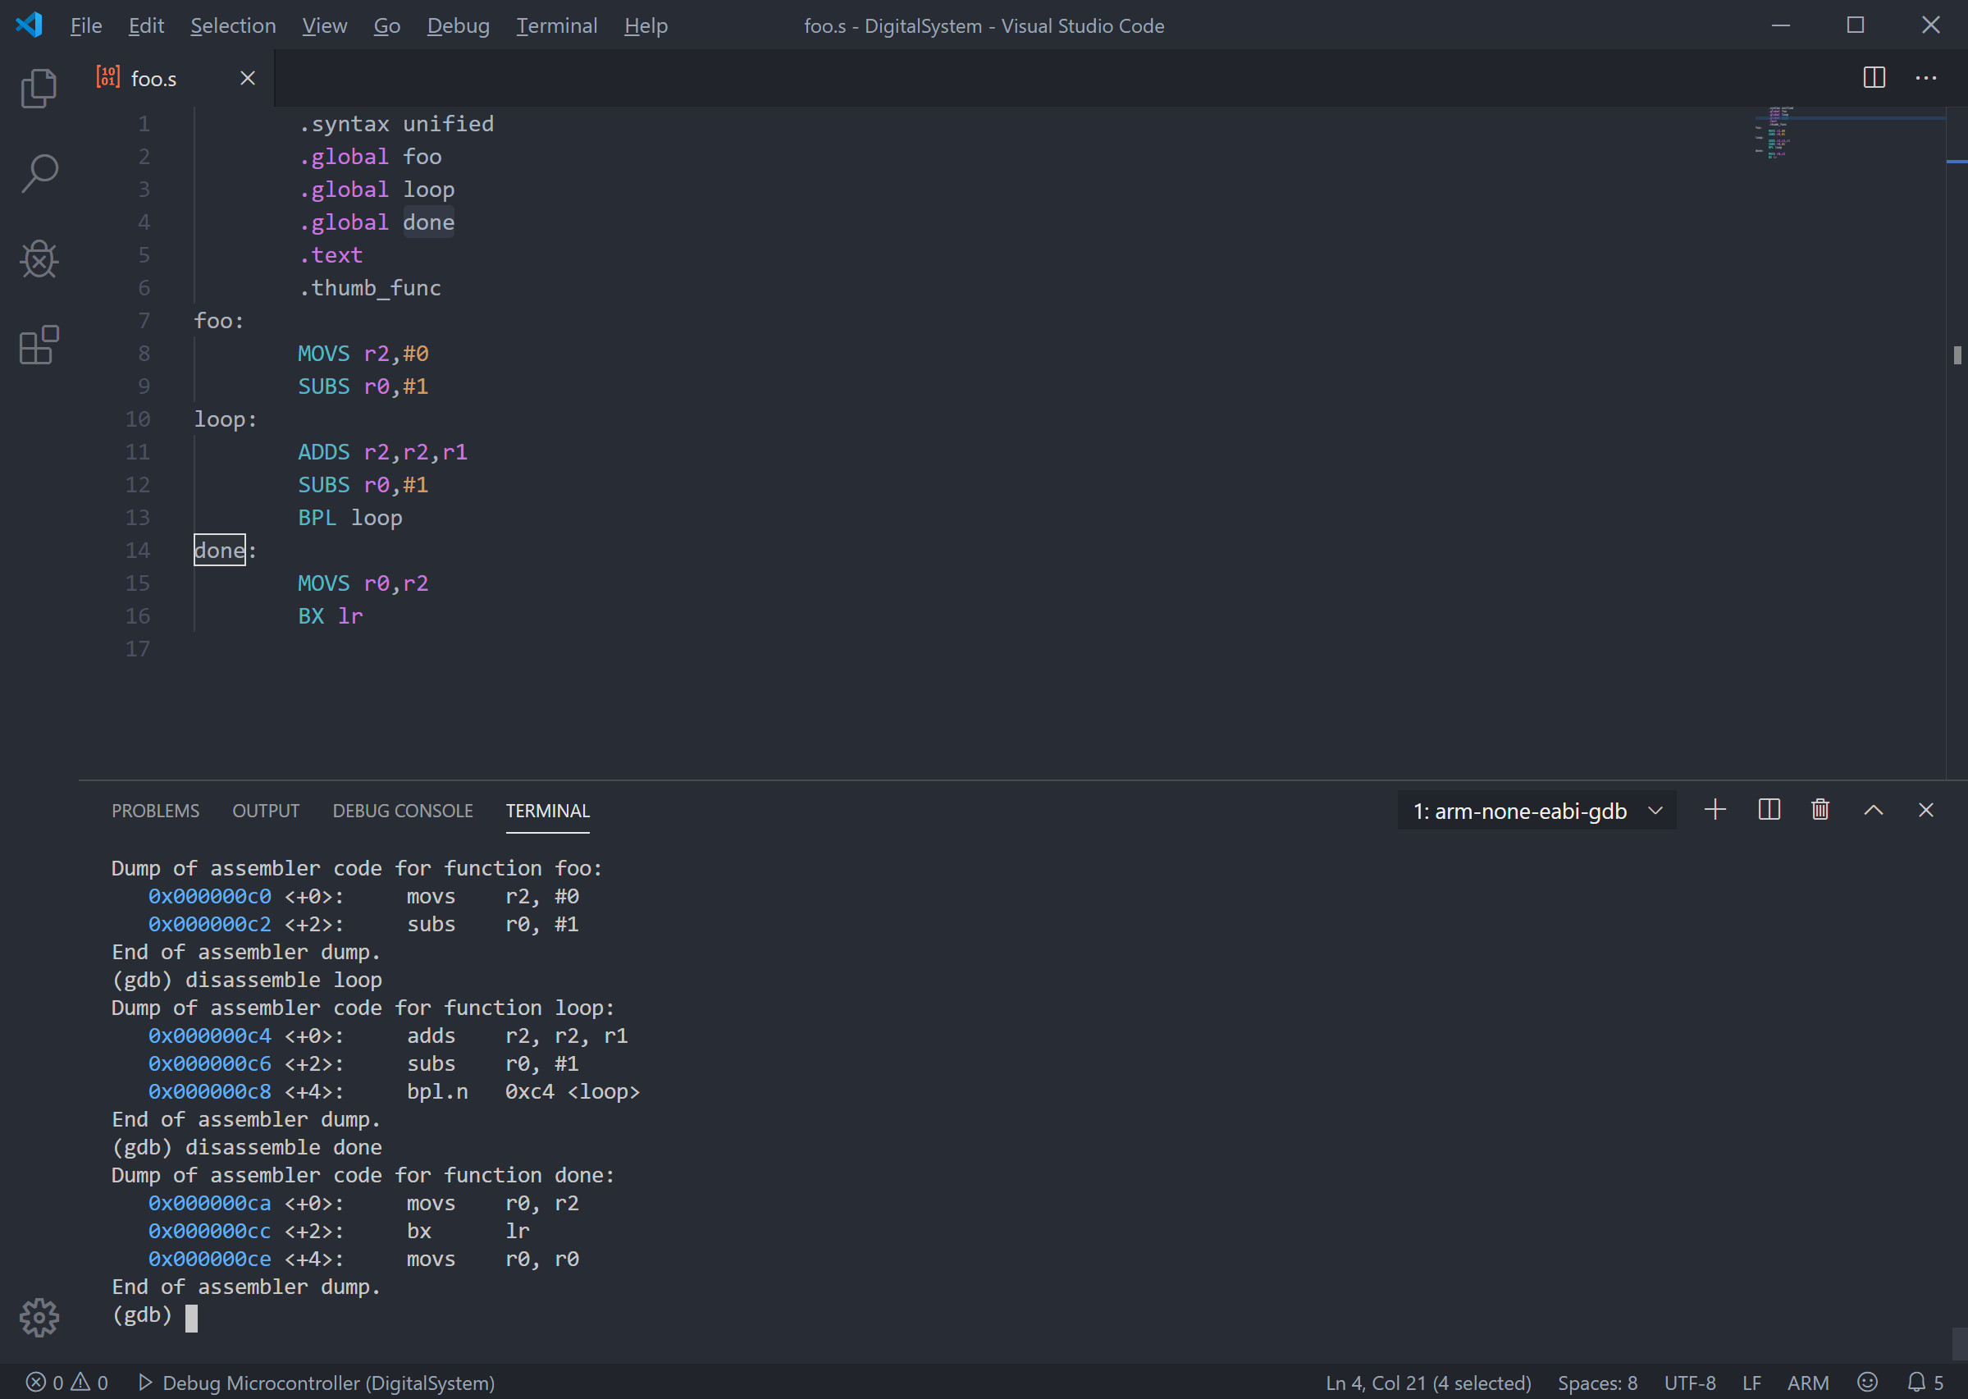This screenshot has height=1399, width=1968.
Task: Open the editor More Actions menu
Action: (1926, 77)
